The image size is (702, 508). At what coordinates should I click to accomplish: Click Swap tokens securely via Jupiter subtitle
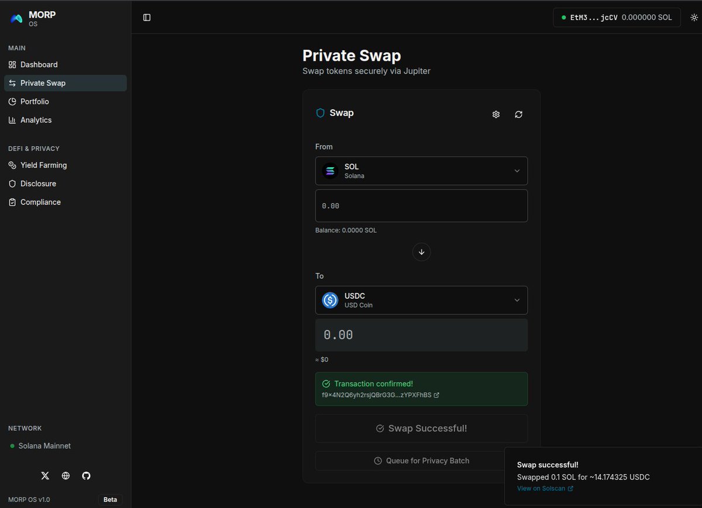point(366,71)
